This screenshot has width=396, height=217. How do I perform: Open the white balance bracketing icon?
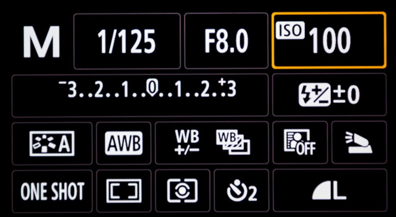coord(233,143)
